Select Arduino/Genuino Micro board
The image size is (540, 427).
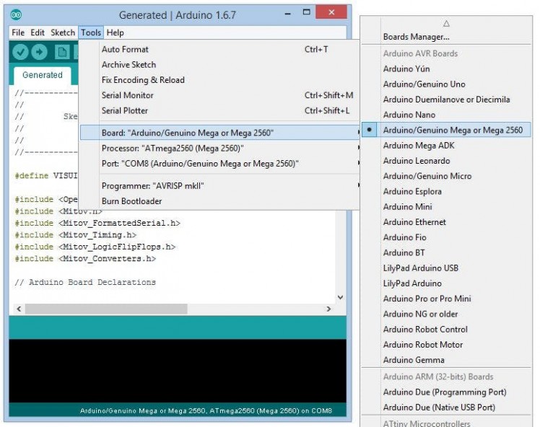tap(446, 176)
